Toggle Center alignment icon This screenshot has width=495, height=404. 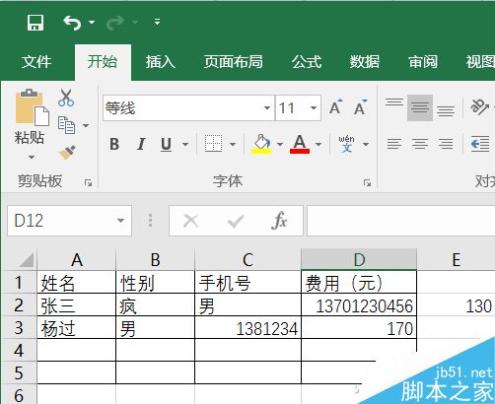(x=420, y=144)
